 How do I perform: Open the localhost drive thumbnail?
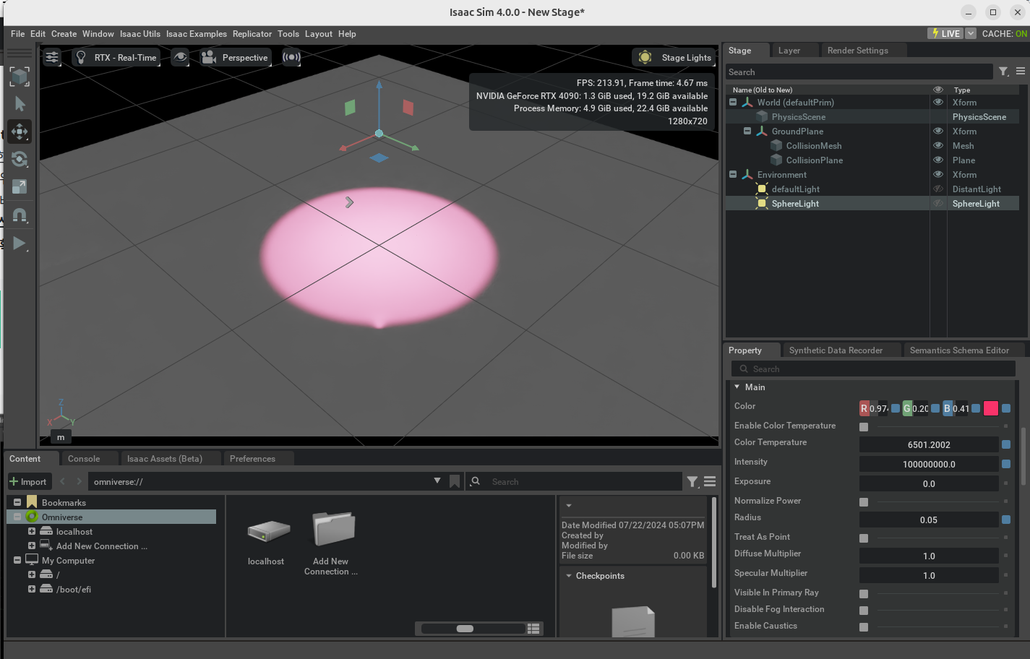[268, 532]
